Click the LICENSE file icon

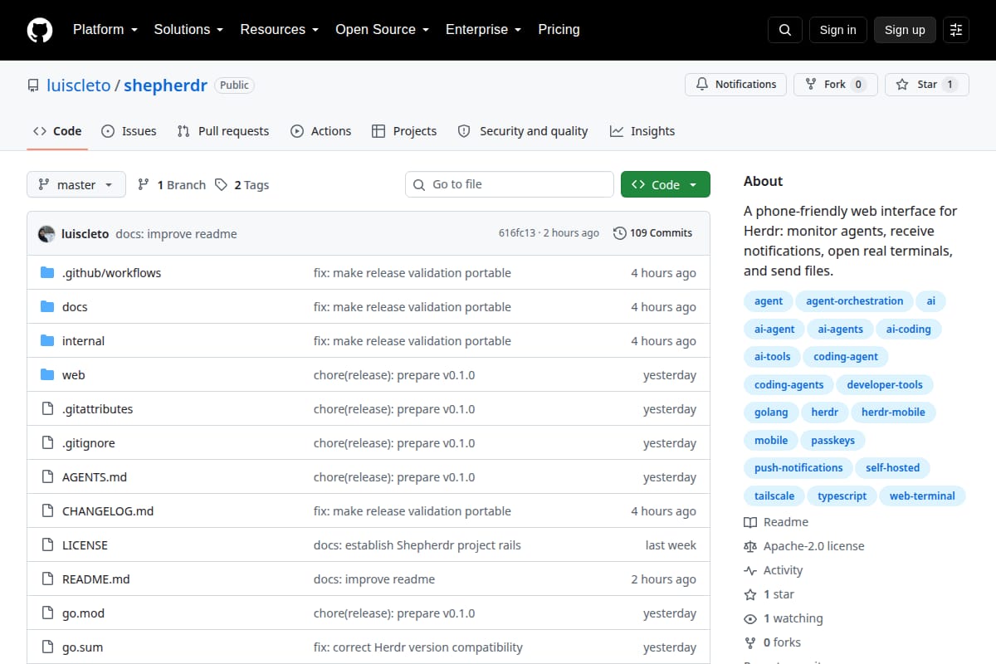pyautogui.click(x=47, y=545)
